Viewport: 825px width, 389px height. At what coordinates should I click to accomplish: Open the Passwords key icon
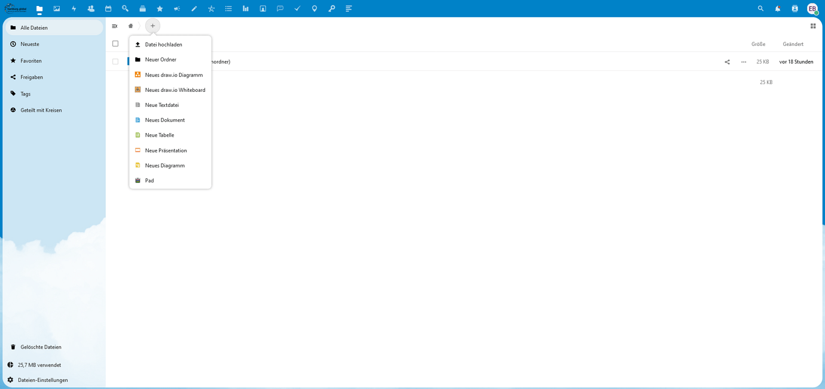[x=332, y=8]
